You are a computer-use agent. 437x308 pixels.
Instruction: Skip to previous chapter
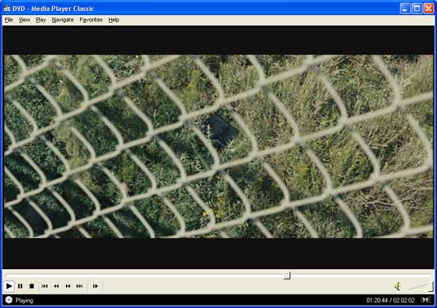pyautogui.click(x=44, y=286)
